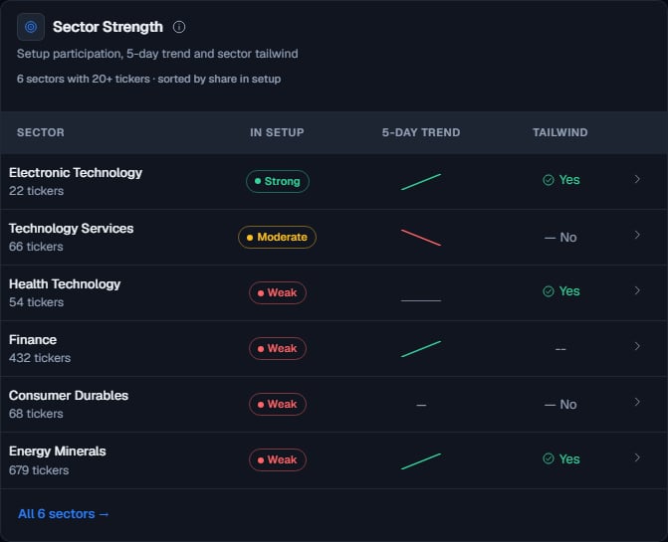Select the Technology Services sector name
This screenshot has width=668, height=542.
click(x=71, y=229)
